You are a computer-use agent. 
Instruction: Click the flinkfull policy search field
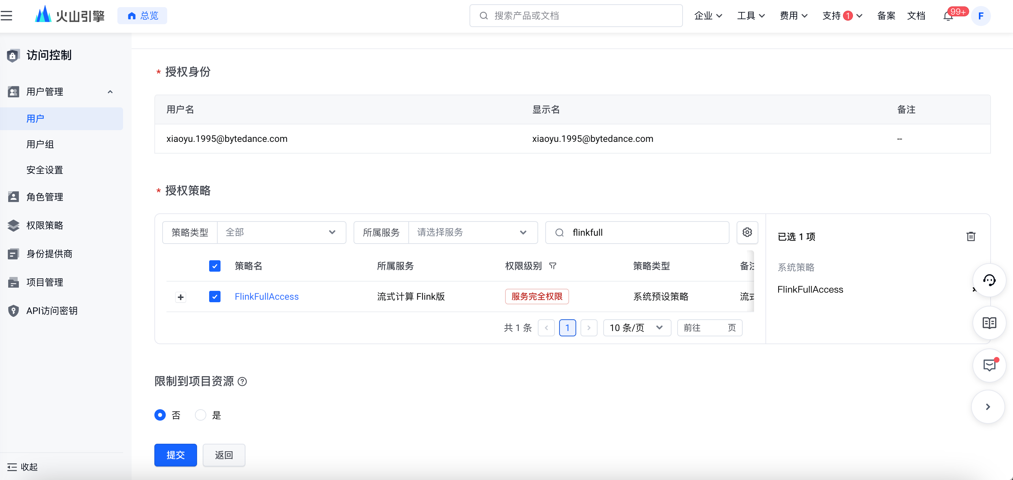[x=637, y=232]
